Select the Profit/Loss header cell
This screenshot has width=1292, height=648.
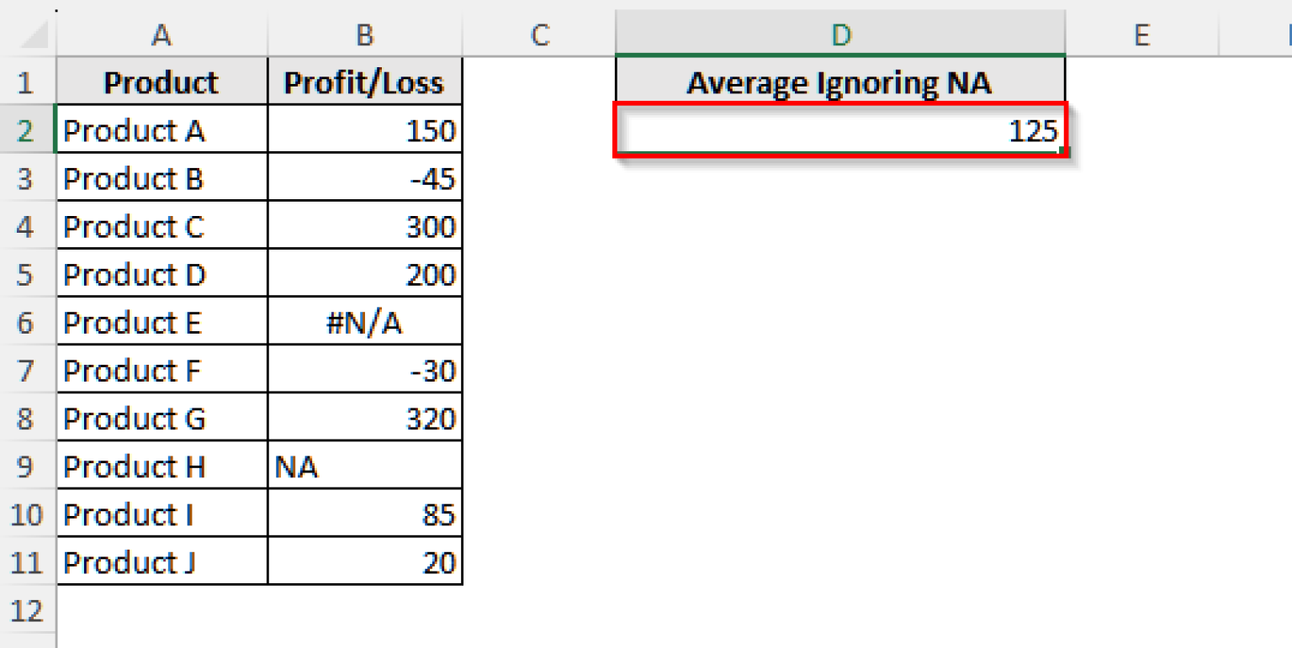point(364,82)
